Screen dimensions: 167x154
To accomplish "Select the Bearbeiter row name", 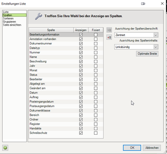I will [36, 79].
